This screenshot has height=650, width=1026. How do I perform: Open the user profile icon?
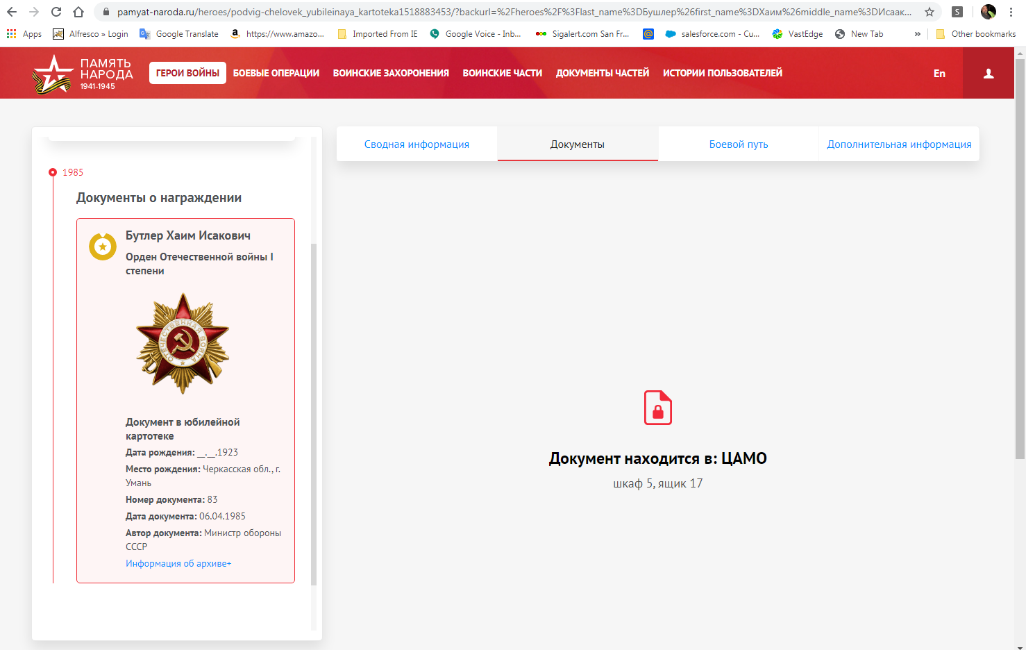pyautogui.click(x=989, y=74)
